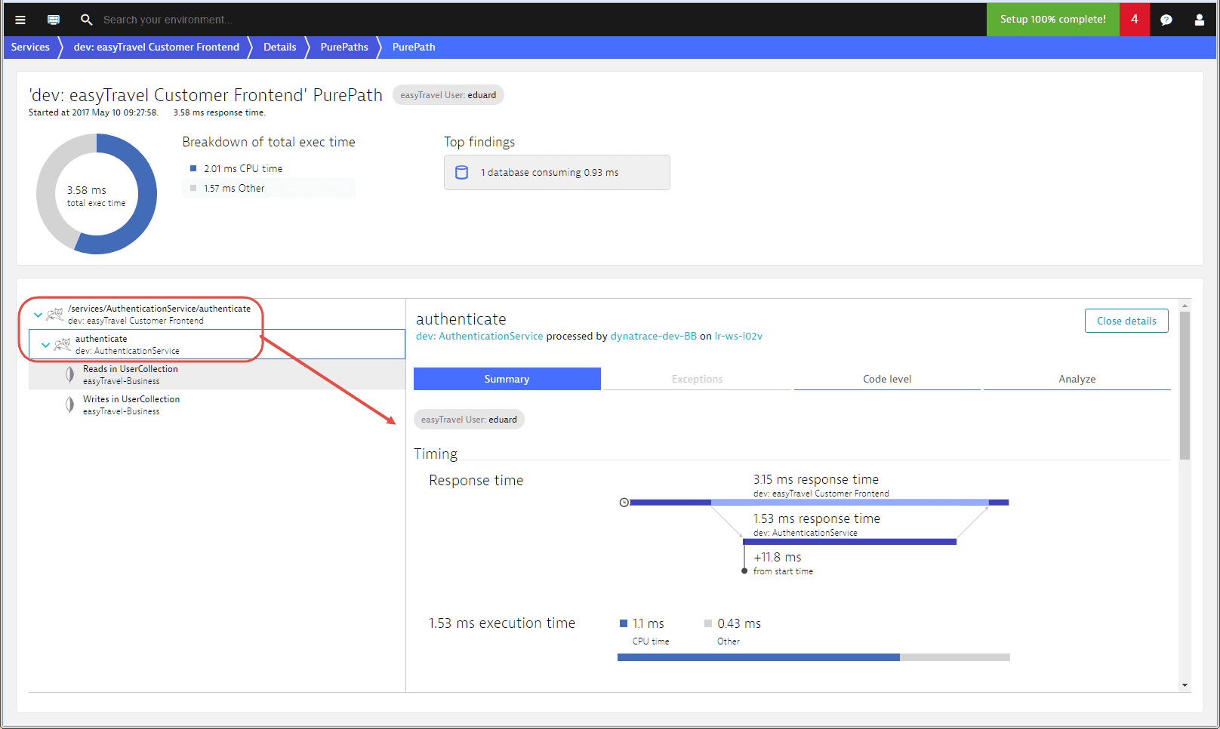Click the Close details button
Image resolution: width=1220 pixels, height=729 pixels.
click(1126, 321)
